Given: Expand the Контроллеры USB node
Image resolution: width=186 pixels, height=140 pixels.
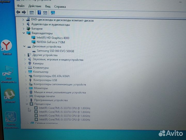Looking at the screenshot, I should pos(26,80).
